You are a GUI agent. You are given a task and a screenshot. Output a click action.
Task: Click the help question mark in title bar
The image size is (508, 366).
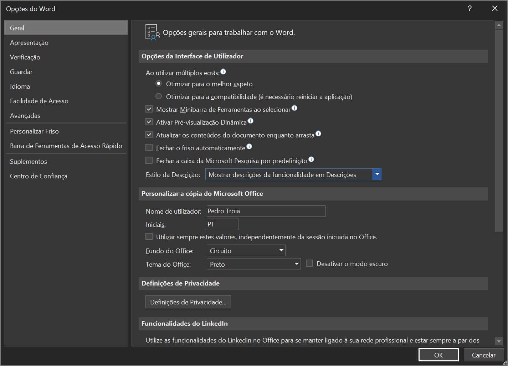pyautogui.click(x=470, y=9)
